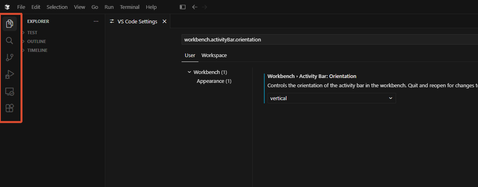Open the File menu
Screen dimensions: 478x187
(x=21, y=7)
